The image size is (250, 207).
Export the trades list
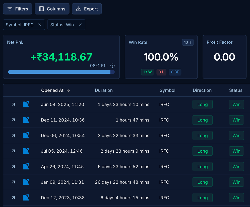click(87, 9)
